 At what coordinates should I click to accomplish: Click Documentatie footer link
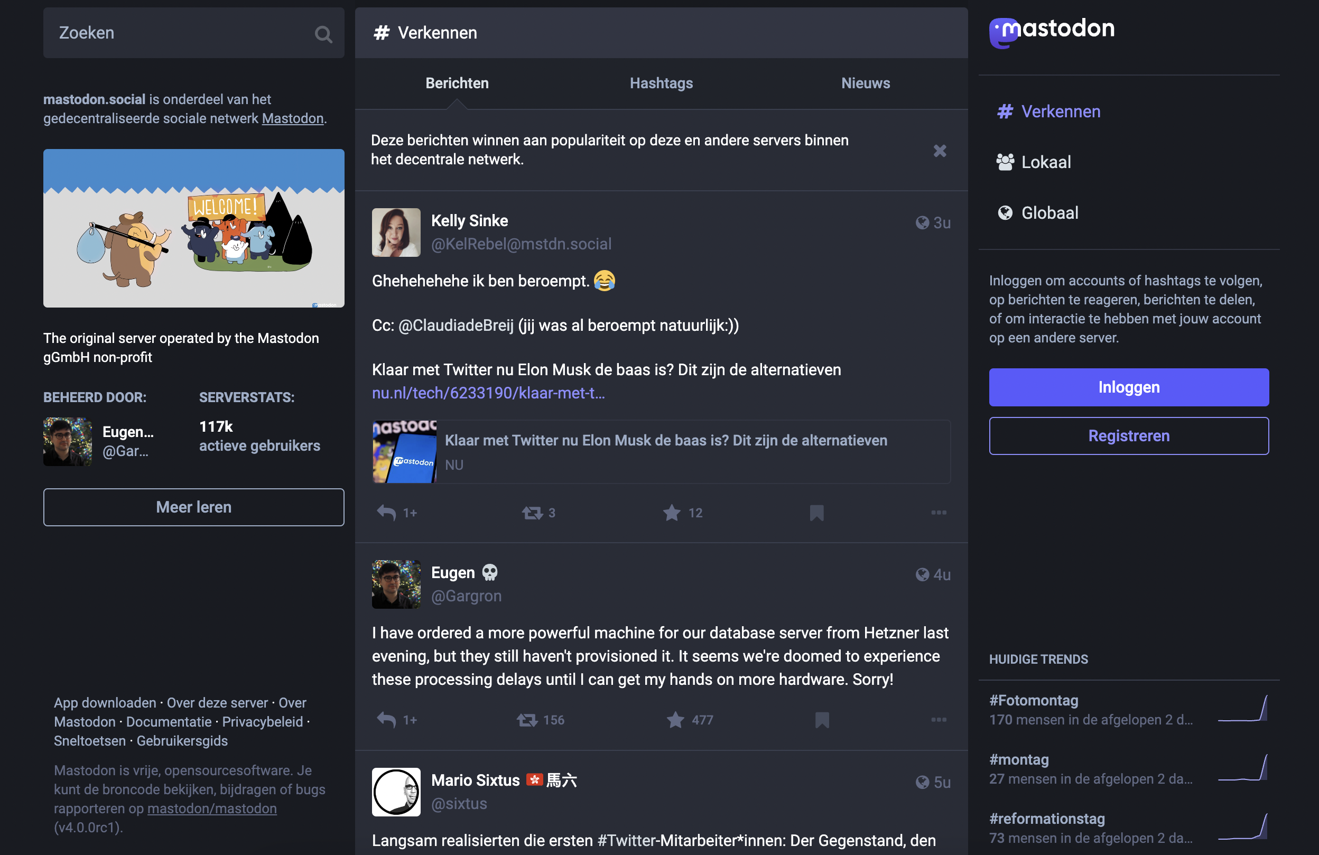coord(169,721)
